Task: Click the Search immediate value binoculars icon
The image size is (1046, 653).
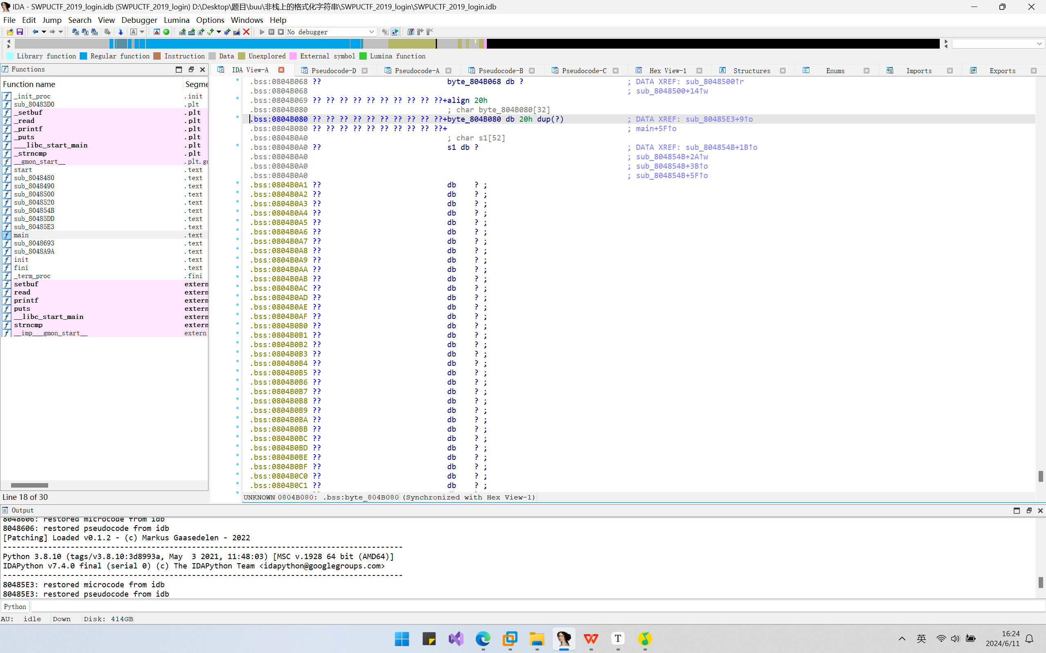Action: pyautogui.click(x=75, y=32)
